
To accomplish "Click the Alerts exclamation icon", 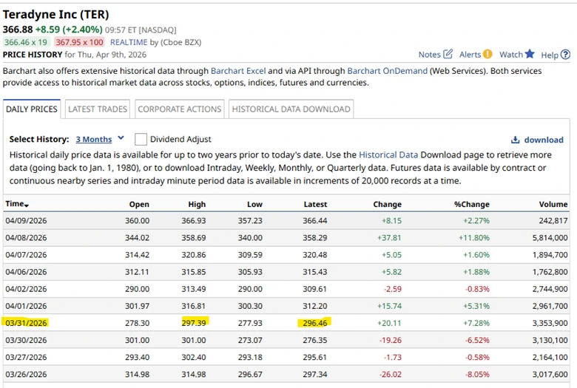I will coord(487,54).
